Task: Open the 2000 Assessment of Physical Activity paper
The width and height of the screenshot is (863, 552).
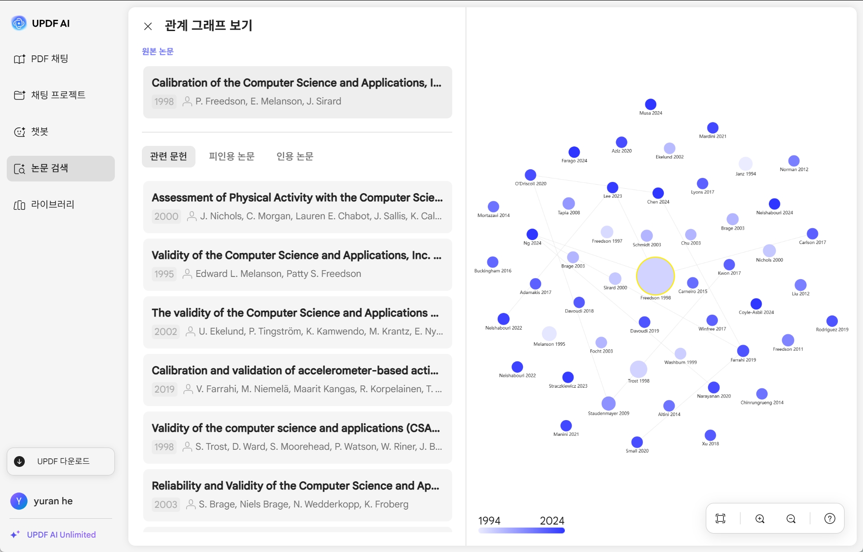Action: point(298,207)
